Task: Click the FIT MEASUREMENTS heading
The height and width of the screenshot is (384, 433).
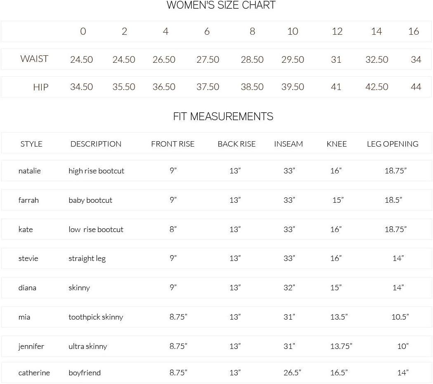Action: tap(223, 116)
